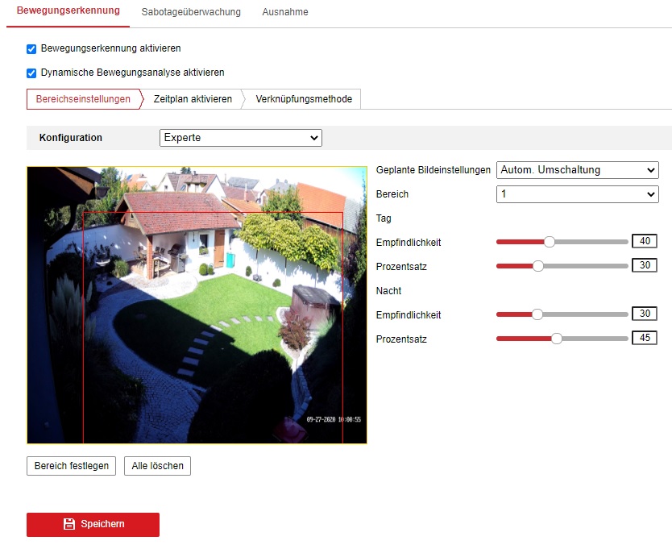Go to Zeitplan aktivieren step
672x549 pixels.
tap(193, 99)
